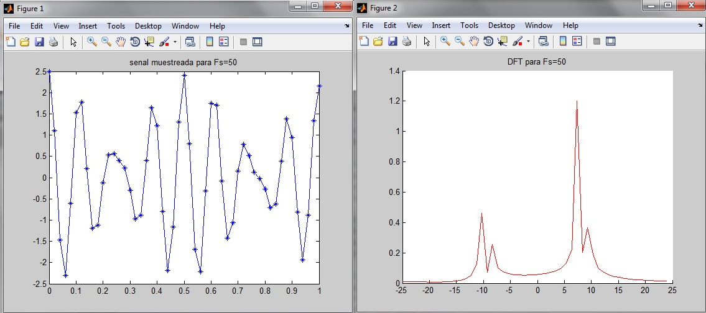The image size is (706, 313).
Task: Expand the Brush color dropdown arrow in Figure 1
Action: 175,42
